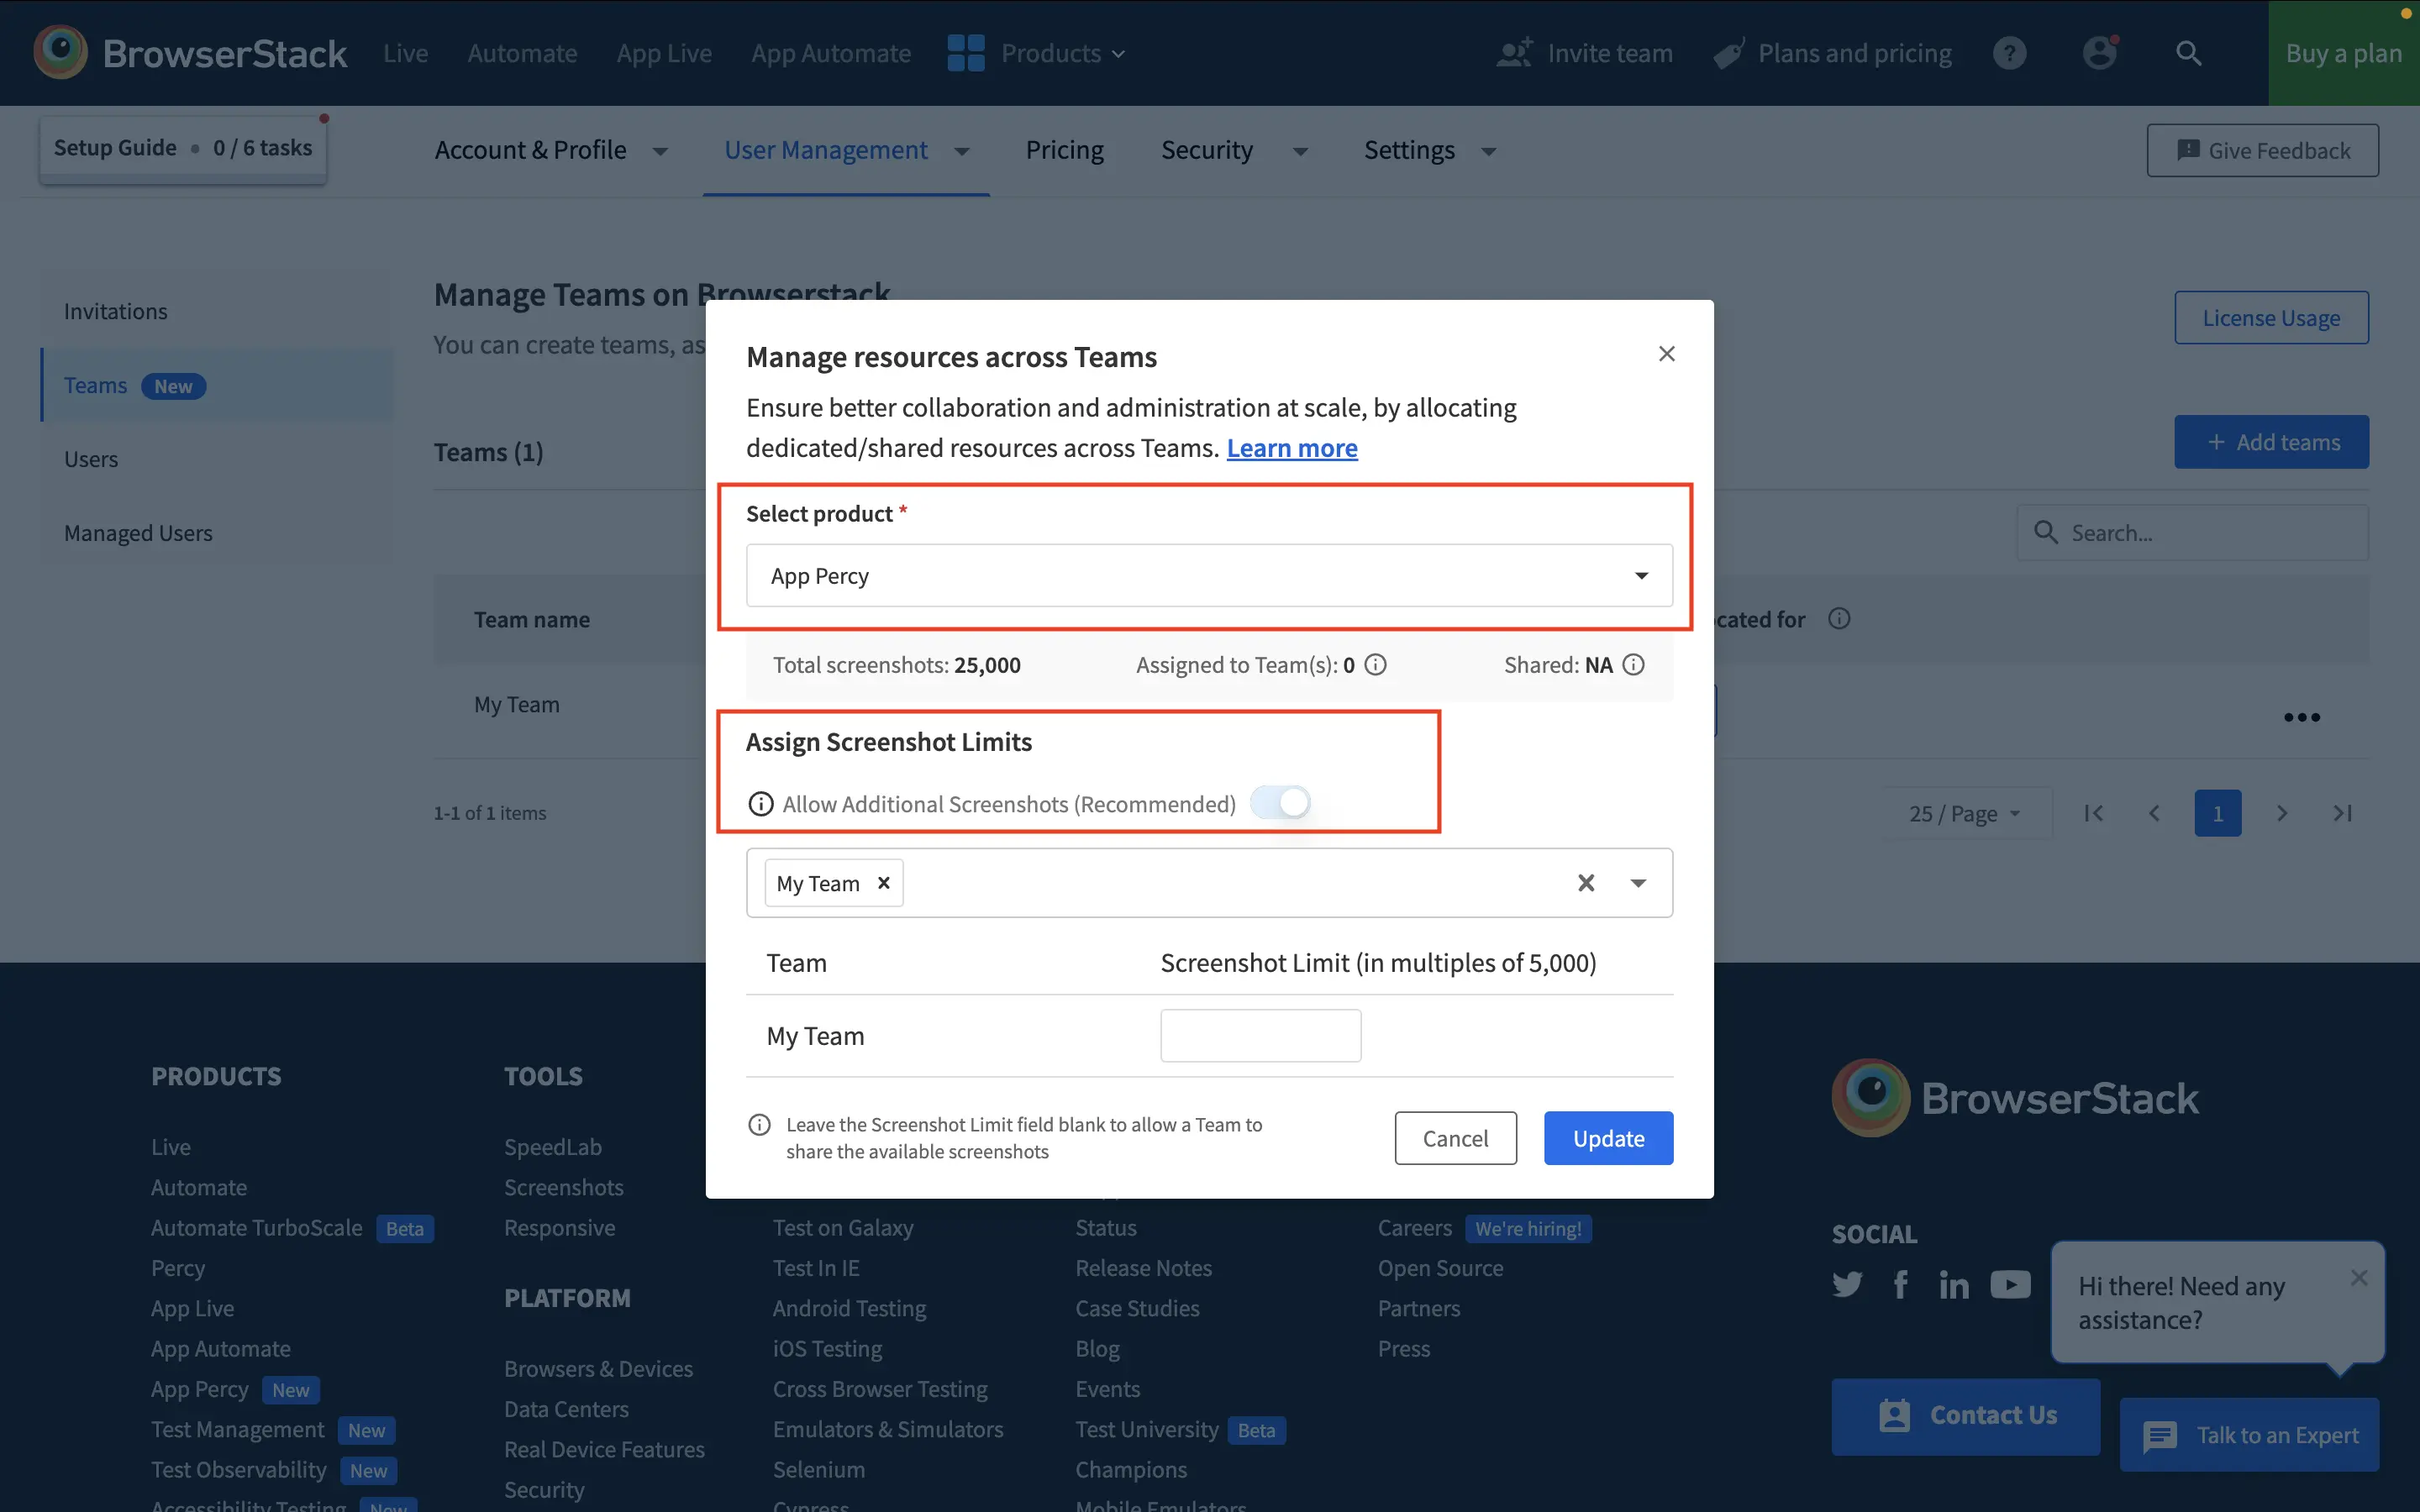Open the help question mark icon
This screenshot has height=1512, width=2420.
coord(2009,53)
